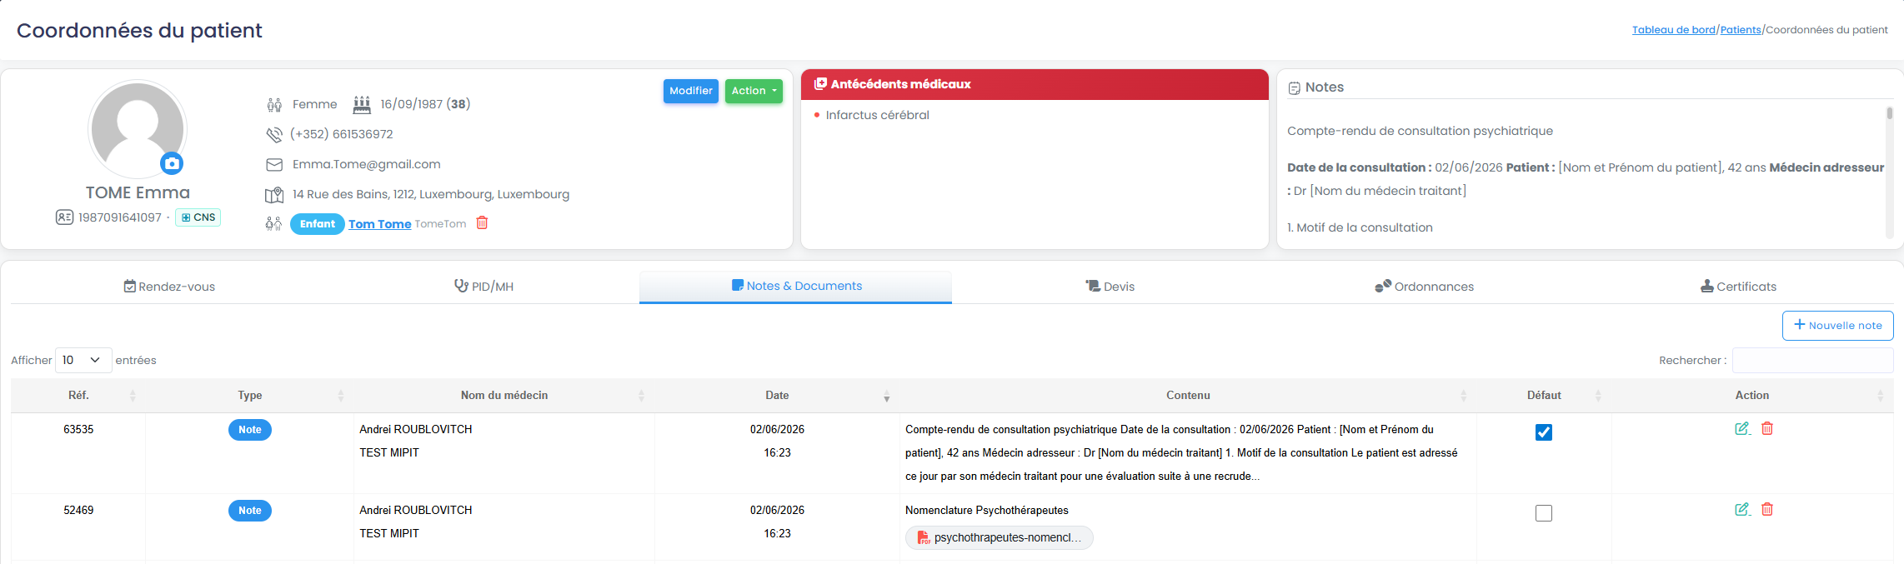
Task: Click the Modifier button
Action: [x=691, y=91]
